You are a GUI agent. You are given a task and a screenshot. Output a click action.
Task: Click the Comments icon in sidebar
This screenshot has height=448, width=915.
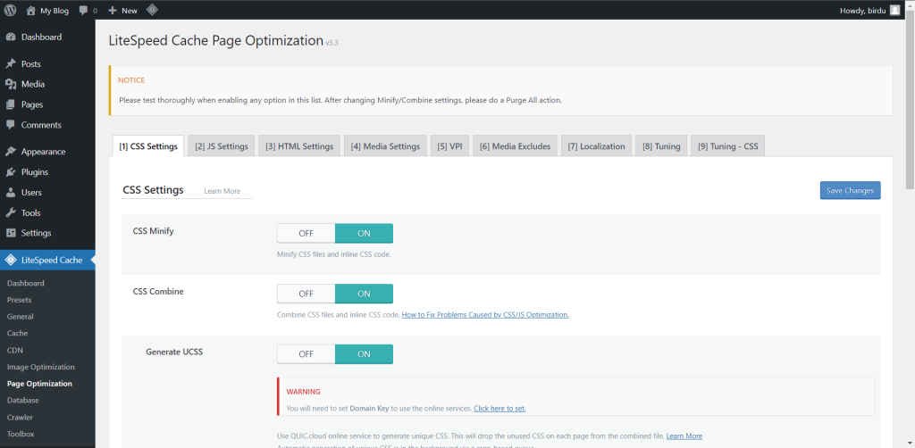coord(11,125)
